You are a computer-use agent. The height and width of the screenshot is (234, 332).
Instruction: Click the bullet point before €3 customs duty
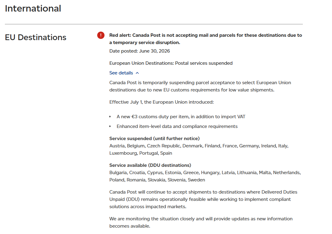coord(110,117)
